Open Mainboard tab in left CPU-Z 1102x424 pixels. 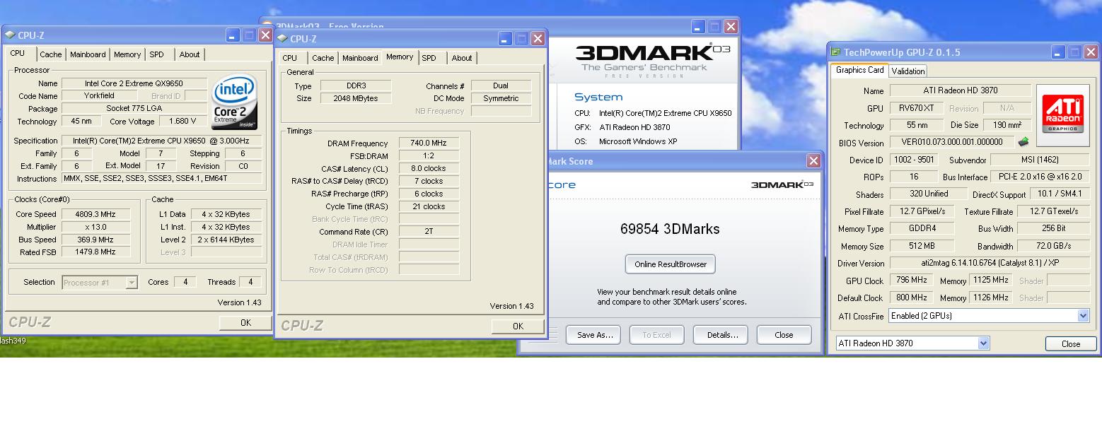[x=88, y=54]
